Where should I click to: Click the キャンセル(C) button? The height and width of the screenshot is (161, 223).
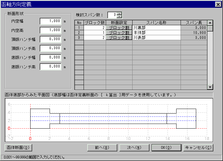pos(198,148)
